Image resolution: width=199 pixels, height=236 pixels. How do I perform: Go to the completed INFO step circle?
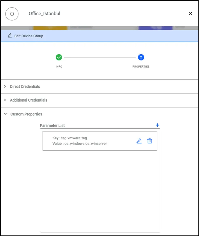(59, 57)
